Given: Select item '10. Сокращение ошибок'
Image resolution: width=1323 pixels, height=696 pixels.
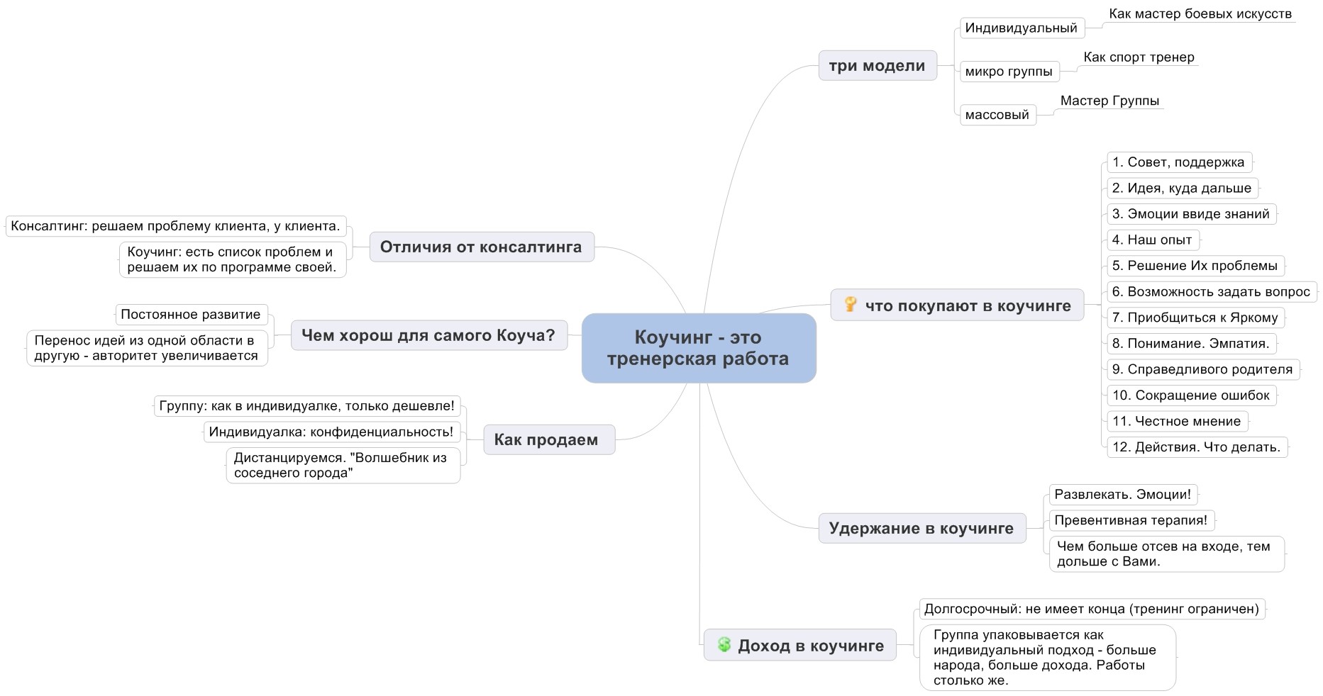Looking at the screenshot, I should click(1192, 395).
